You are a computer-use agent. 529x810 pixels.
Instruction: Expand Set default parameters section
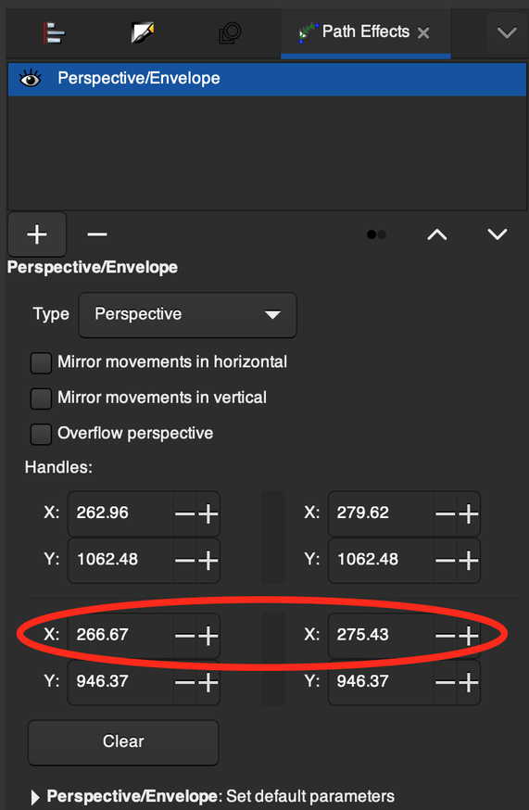coord(35,797)
